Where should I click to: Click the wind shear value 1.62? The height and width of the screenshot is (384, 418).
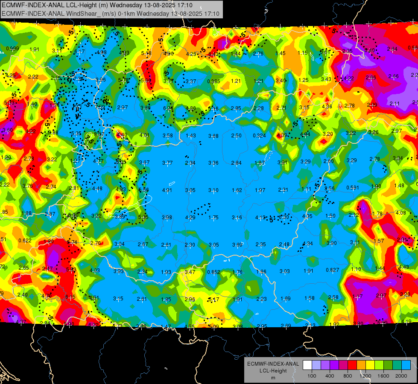237,190
